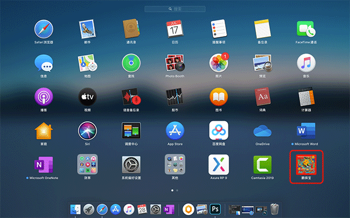Expand the 其他 apps folder

pyautogui.click(x=175, y=164)
